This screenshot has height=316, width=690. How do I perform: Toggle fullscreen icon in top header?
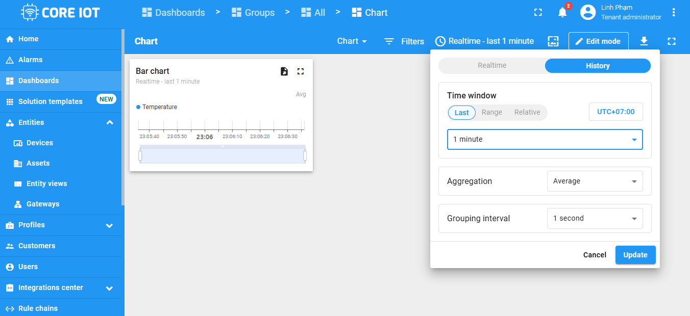[538, 13]
